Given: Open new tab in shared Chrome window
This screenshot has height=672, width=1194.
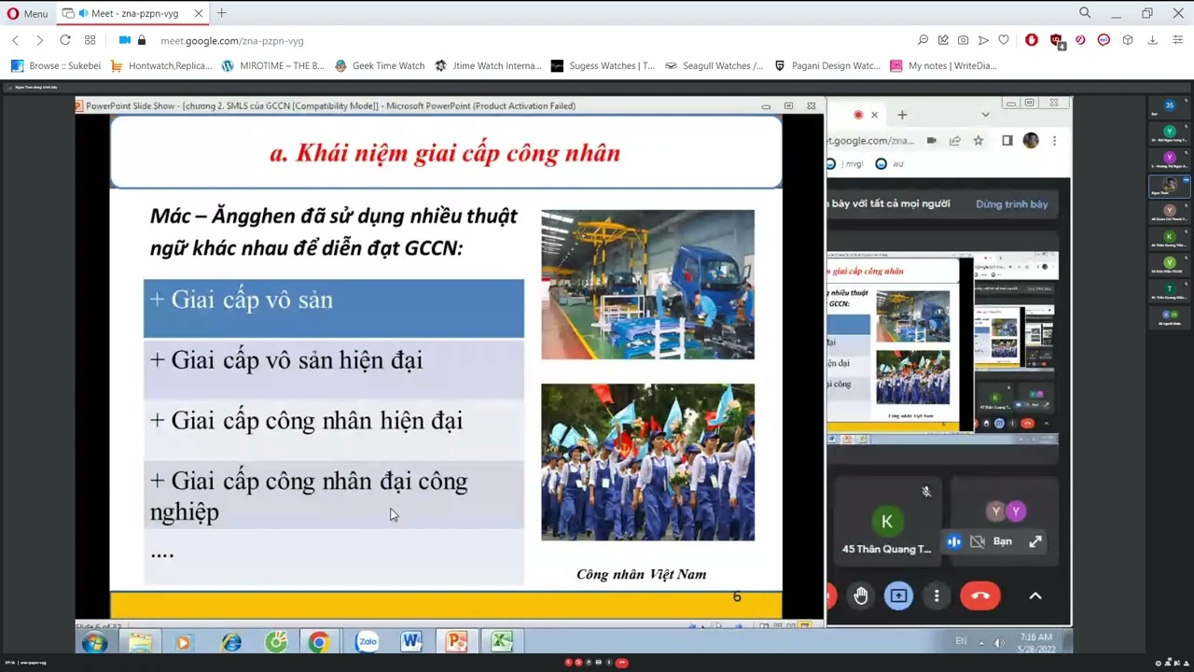Looking at the screenshot, I should pos(902,115).
